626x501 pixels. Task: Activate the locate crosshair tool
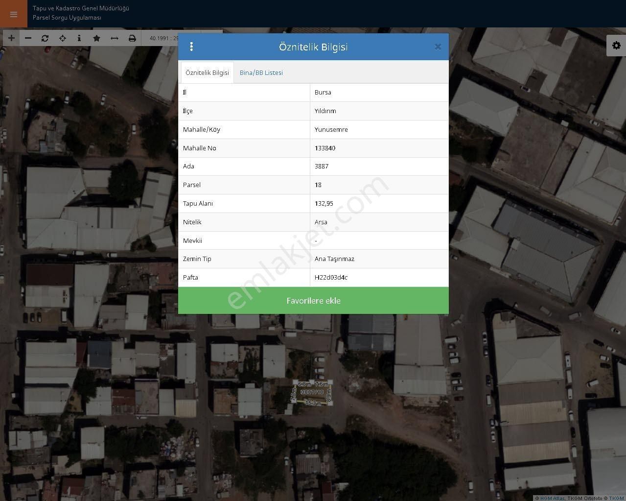pos(62,38)
